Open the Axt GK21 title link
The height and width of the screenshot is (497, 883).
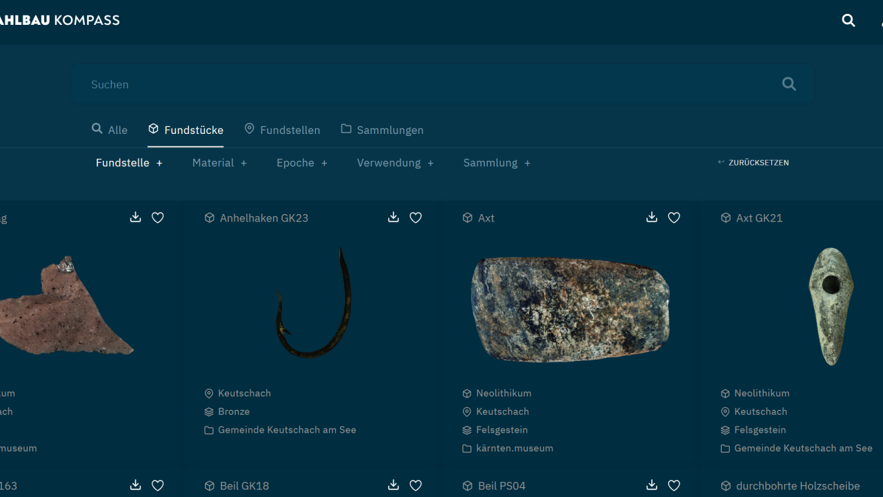tap(760, 218)
